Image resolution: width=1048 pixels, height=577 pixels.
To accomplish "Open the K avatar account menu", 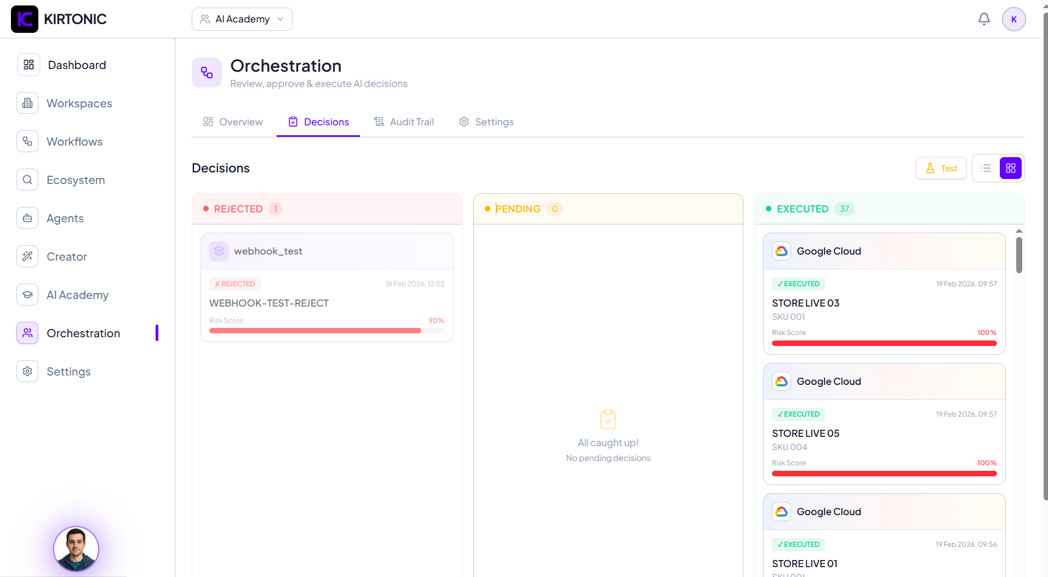I will (x=1014, y=19).
